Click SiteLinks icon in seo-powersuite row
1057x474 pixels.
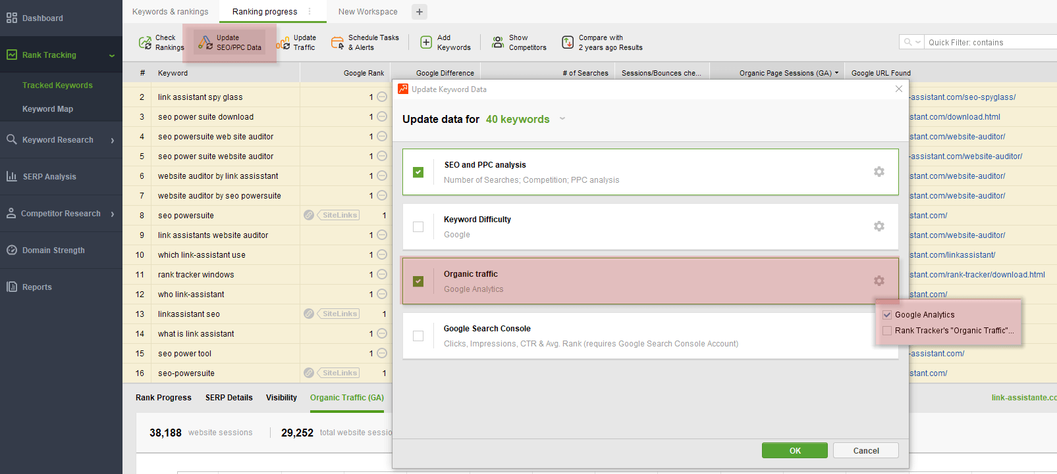(x=309, y=373)
